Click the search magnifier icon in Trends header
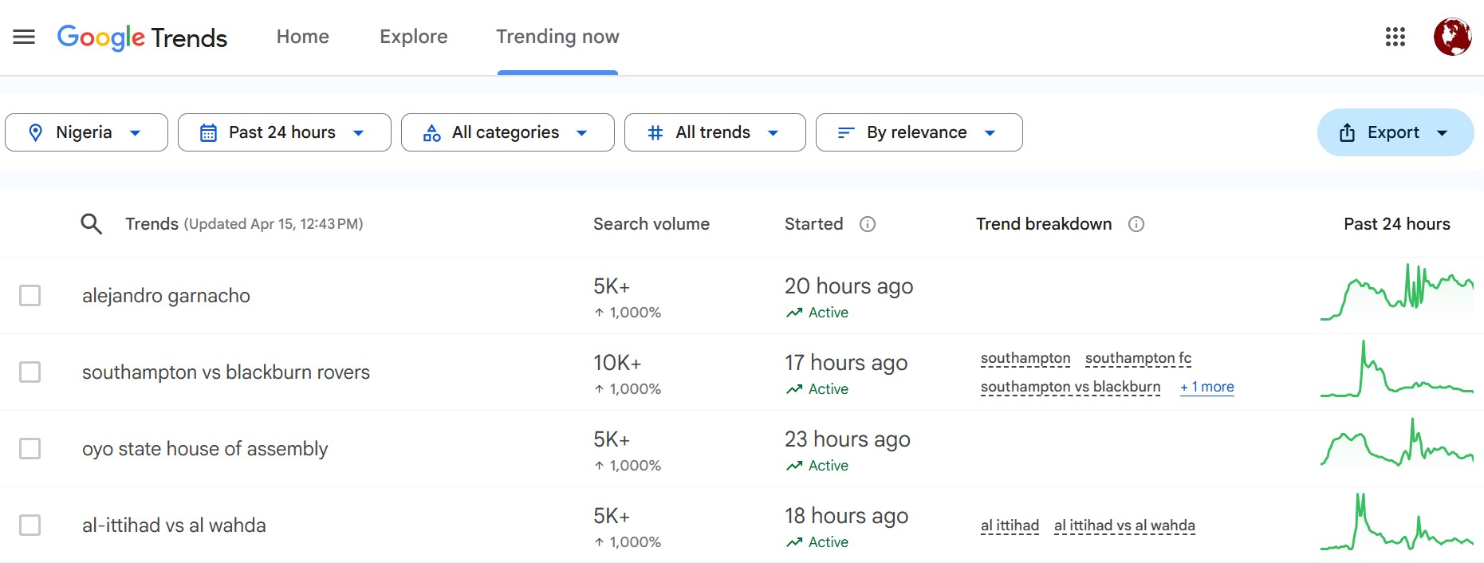Viewport: 1484px width, 563px height. point(92,224)
